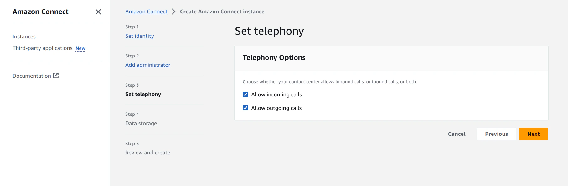Click the breadcrumb chevron arrow

pos(173,12)
